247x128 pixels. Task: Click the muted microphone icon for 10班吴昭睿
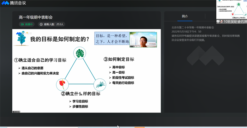221,22
